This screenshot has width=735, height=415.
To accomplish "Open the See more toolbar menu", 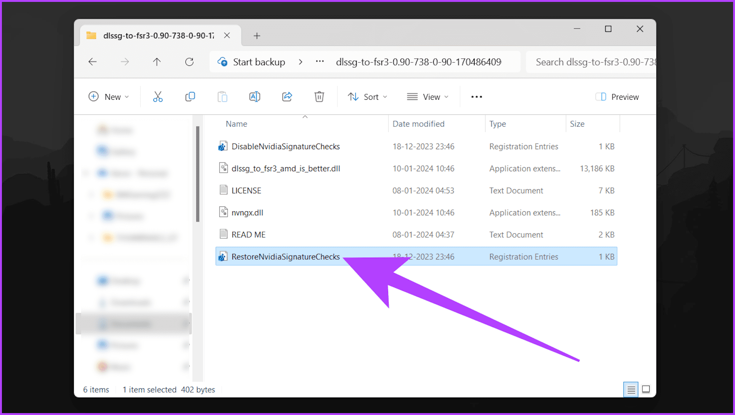I will point(476,96).
